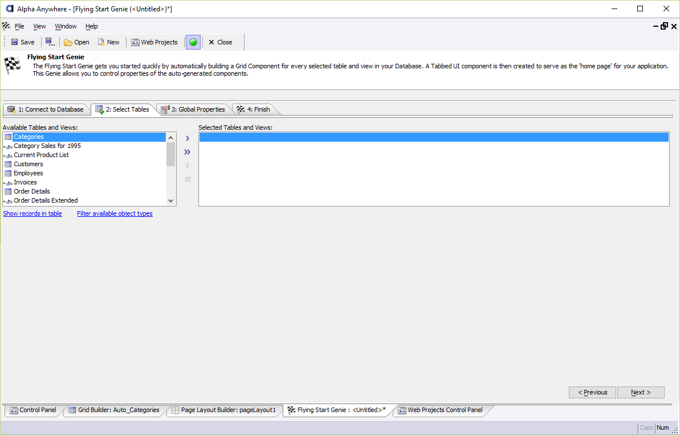Screen dimensions: 680x436
Task: Switch to 1: Connect to Database tab
Action: coord(46,109)
